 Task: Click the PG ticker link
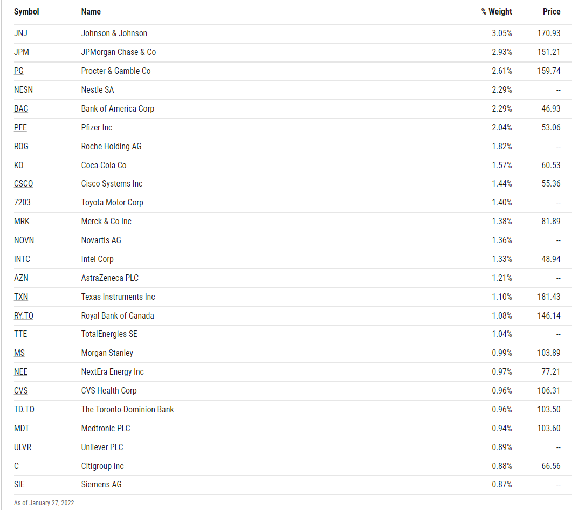19,71
